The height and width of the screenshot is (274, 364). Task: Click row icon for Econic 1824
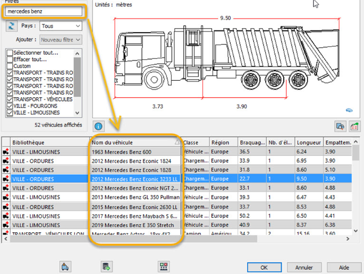[x=6, y=160]
